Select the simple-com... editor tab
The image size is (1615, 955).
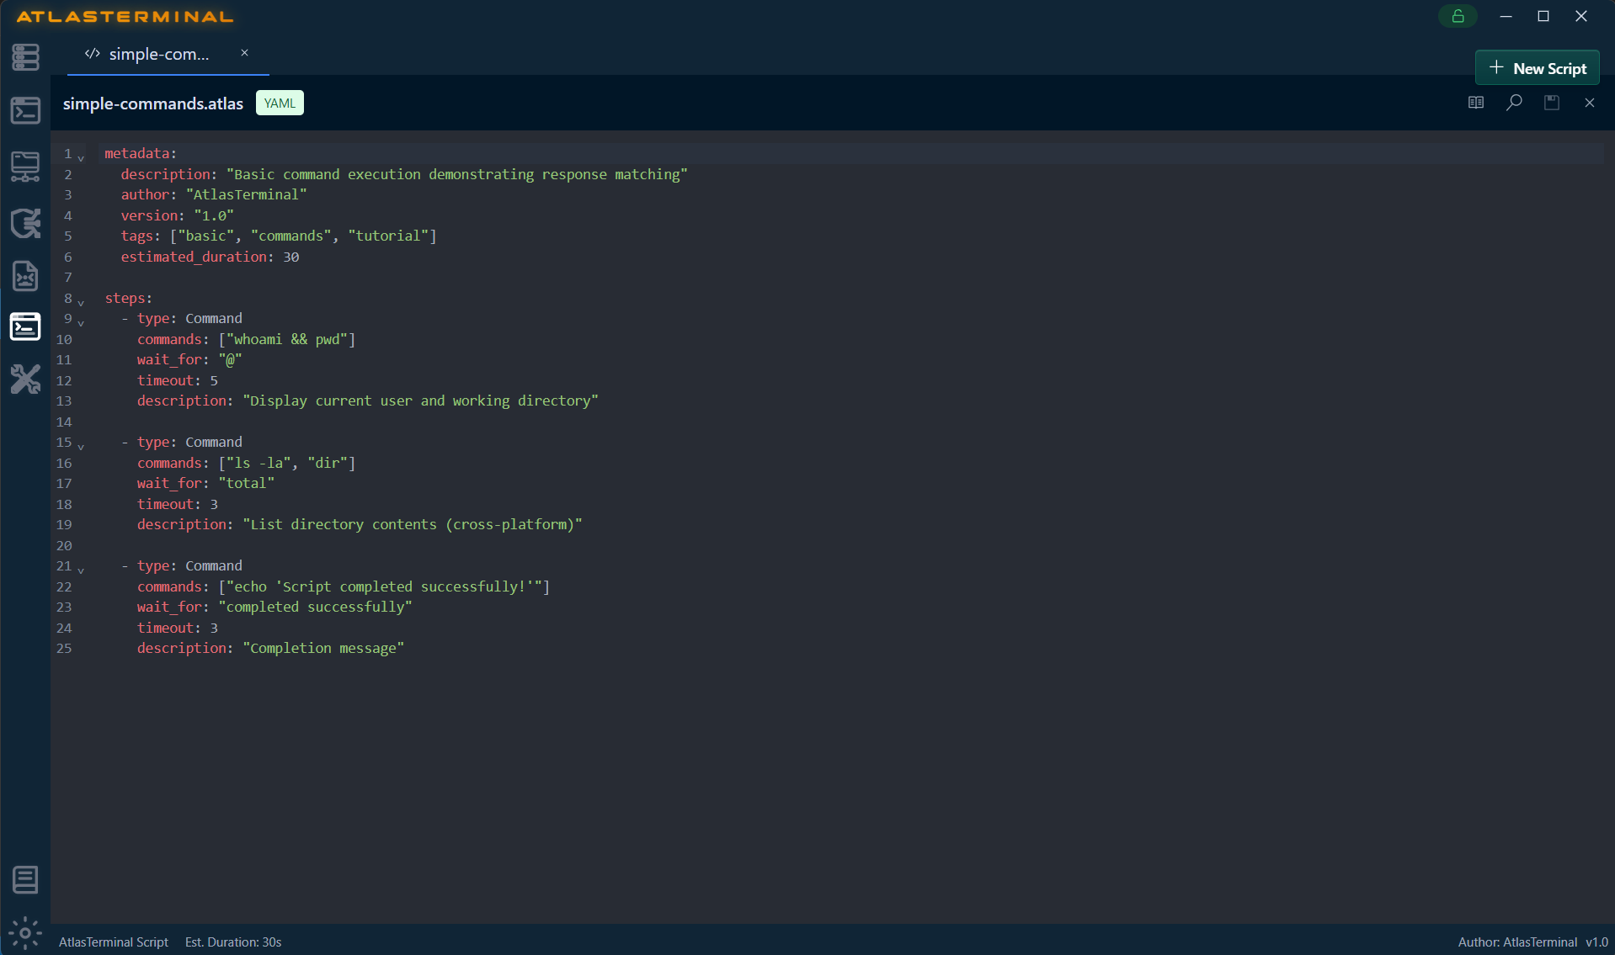158,53
